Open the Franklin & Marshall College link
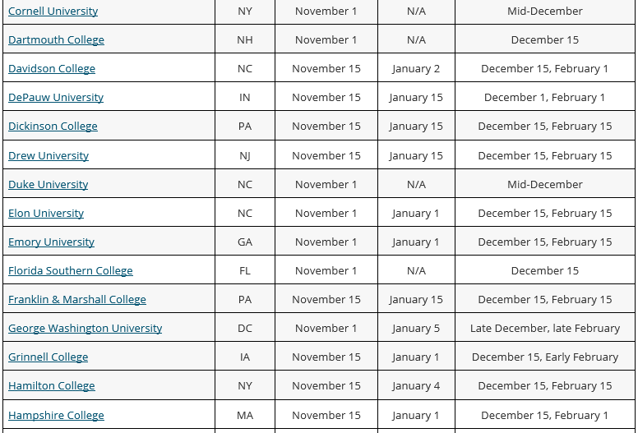Viewport: 638px width, 433px height. point(77,300)
